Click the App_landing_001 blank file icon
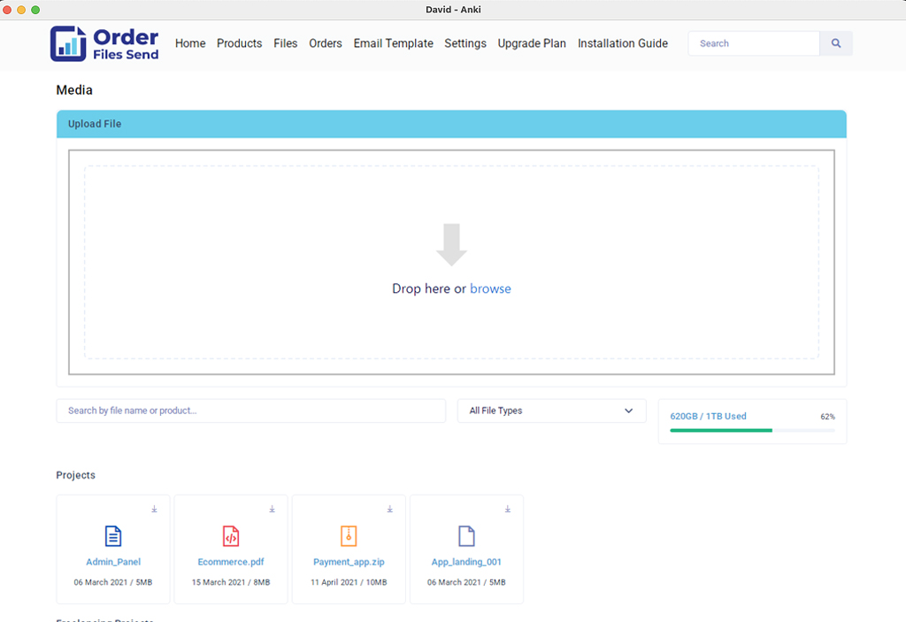The width and height of the screenshot is (906, 622). 466,535
